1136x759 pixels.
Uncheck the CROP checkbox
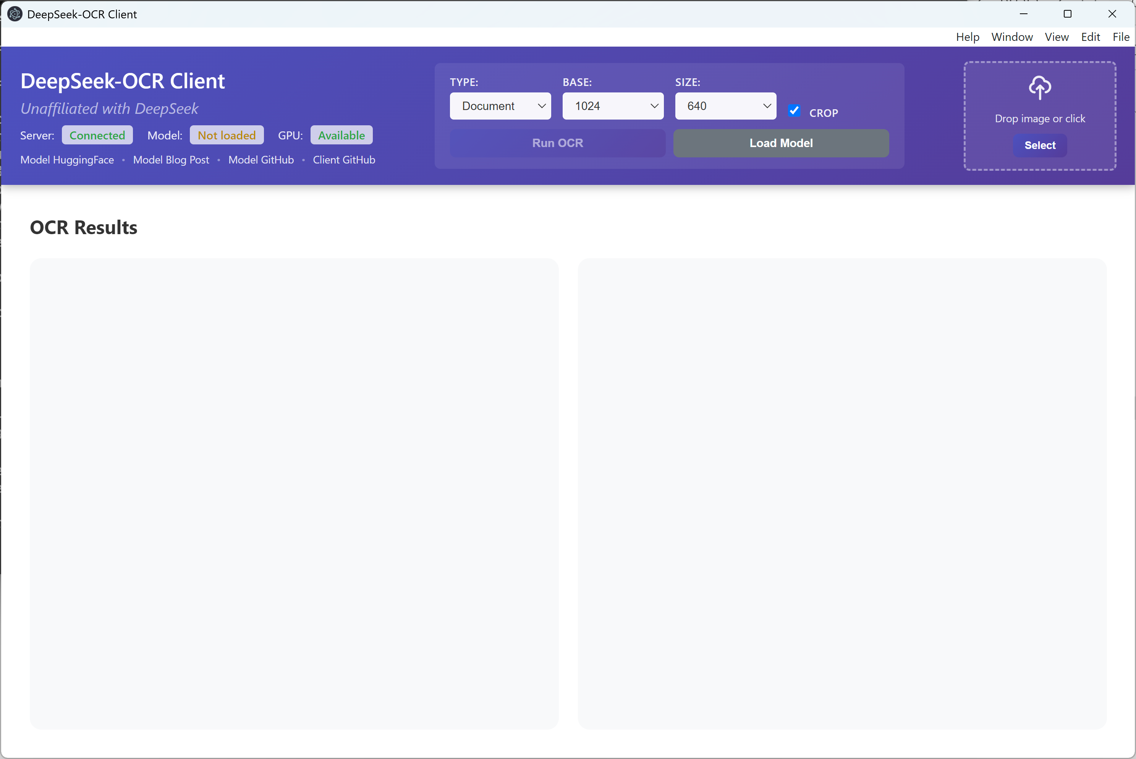pyautogui.click(x=794, y=111)
